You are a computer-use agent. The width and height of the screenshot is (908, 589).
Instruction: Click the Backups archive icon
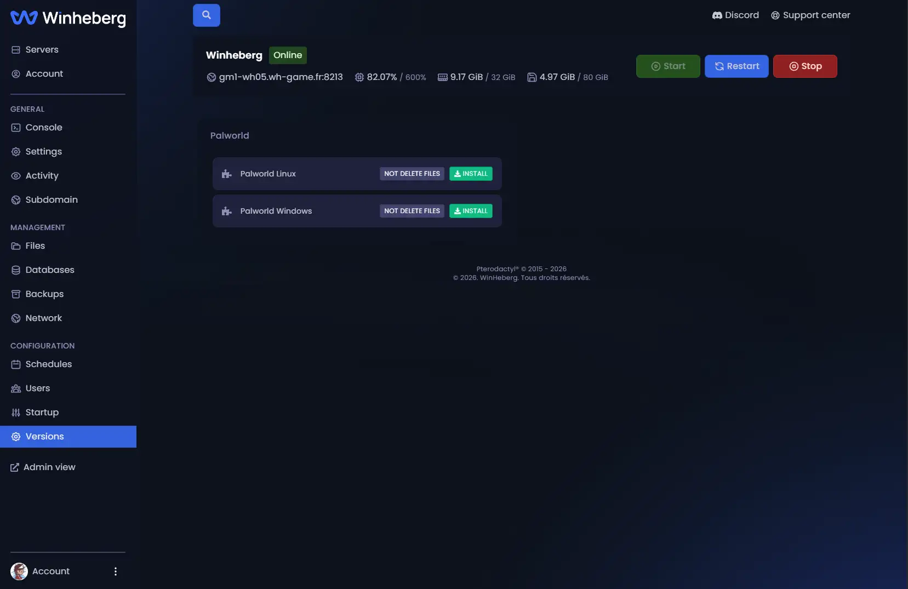tap(16, 294)
